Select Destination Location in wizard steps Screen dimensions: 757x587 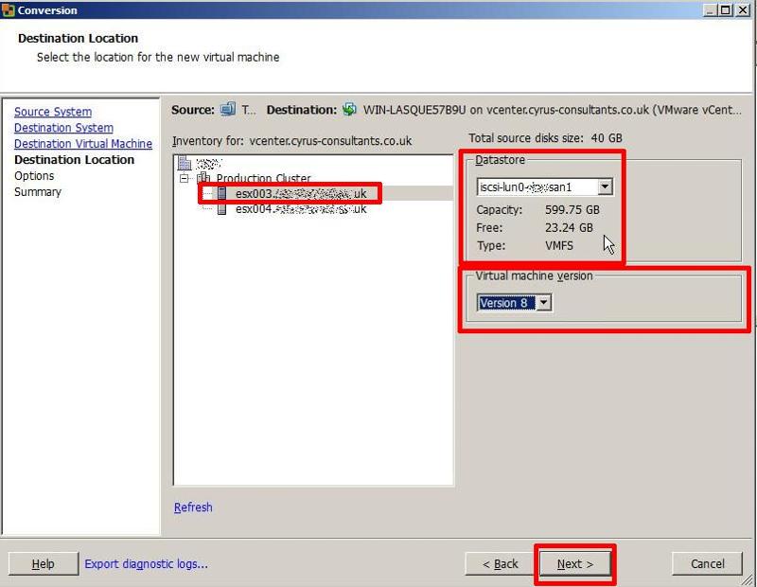coord(75,159)
